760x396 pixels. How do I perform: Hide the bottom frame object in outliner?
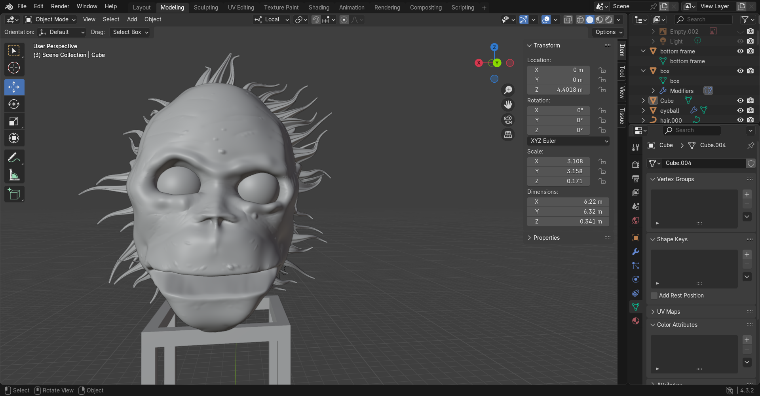(x=740, y=51)
